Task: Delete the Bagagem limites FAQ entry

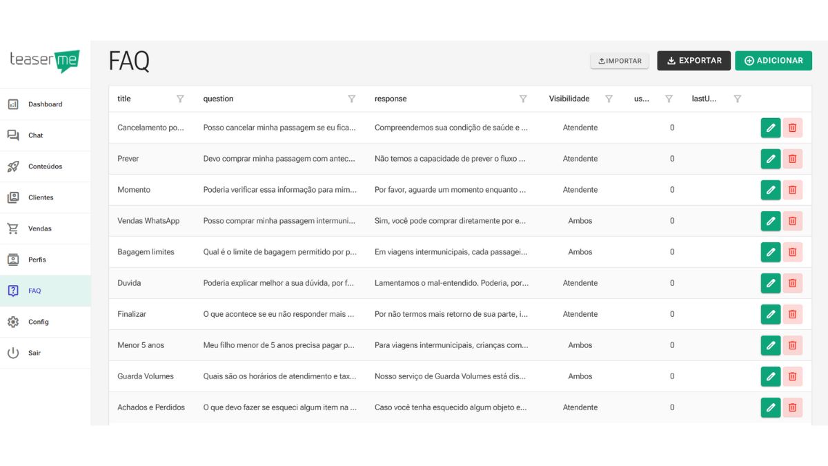Action: tap(793, 252)
